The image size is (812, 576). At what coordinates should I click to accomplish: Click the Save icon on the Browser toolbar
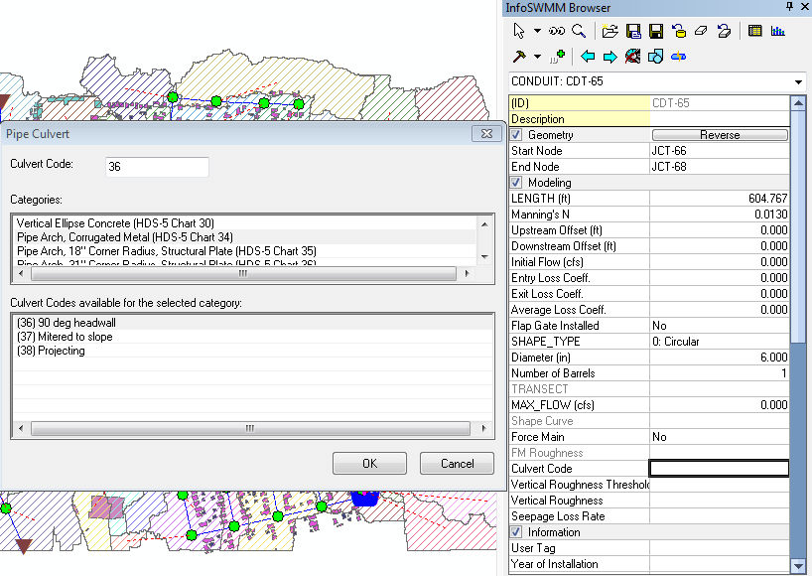click(655, 30)
